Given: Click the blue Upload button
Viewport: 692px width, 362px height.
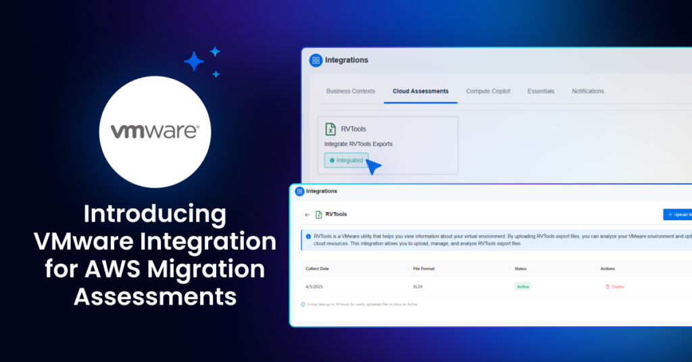Looking at the screenshot, I should (677, 215).
